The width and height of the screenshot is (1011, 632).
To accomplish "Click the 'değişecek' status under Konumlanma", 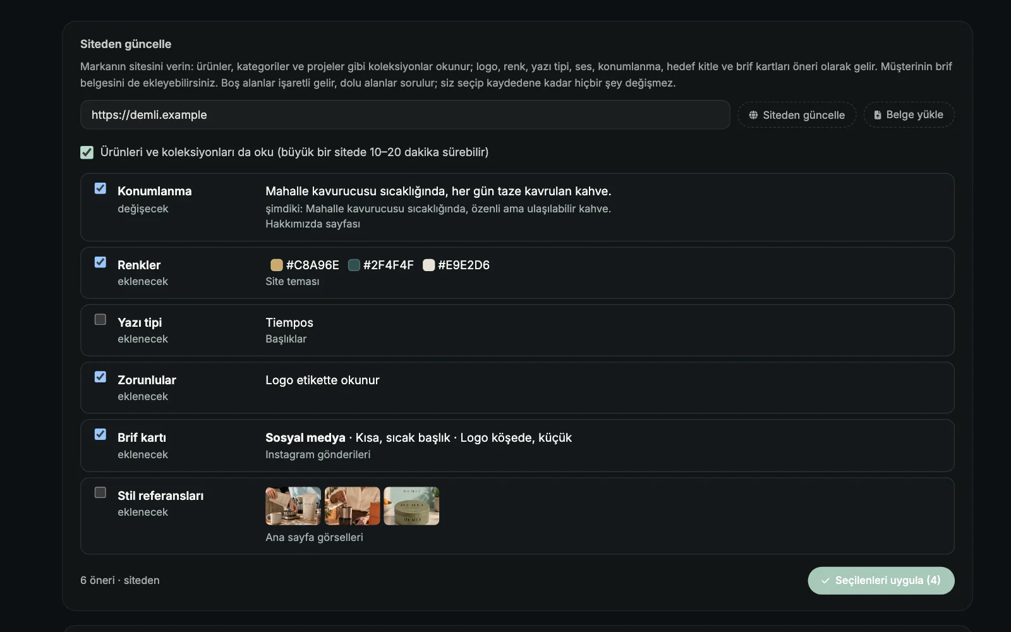I will pos(143,209).
